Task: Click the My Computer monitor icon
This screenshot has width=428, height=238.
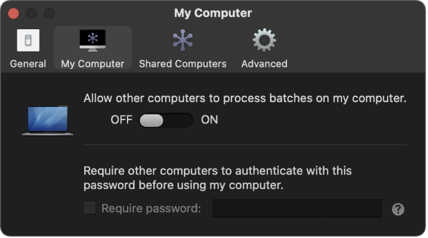Action: [93, 40]
